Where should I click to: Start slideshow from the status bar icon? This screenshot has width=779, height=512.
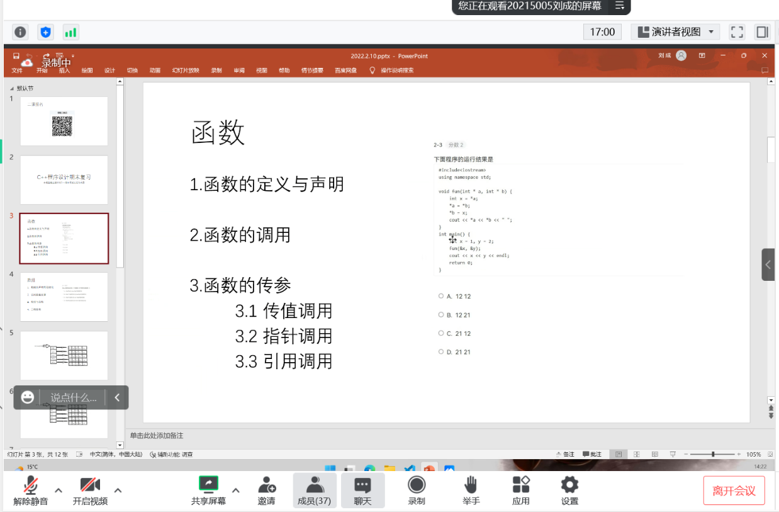[673, 454]
